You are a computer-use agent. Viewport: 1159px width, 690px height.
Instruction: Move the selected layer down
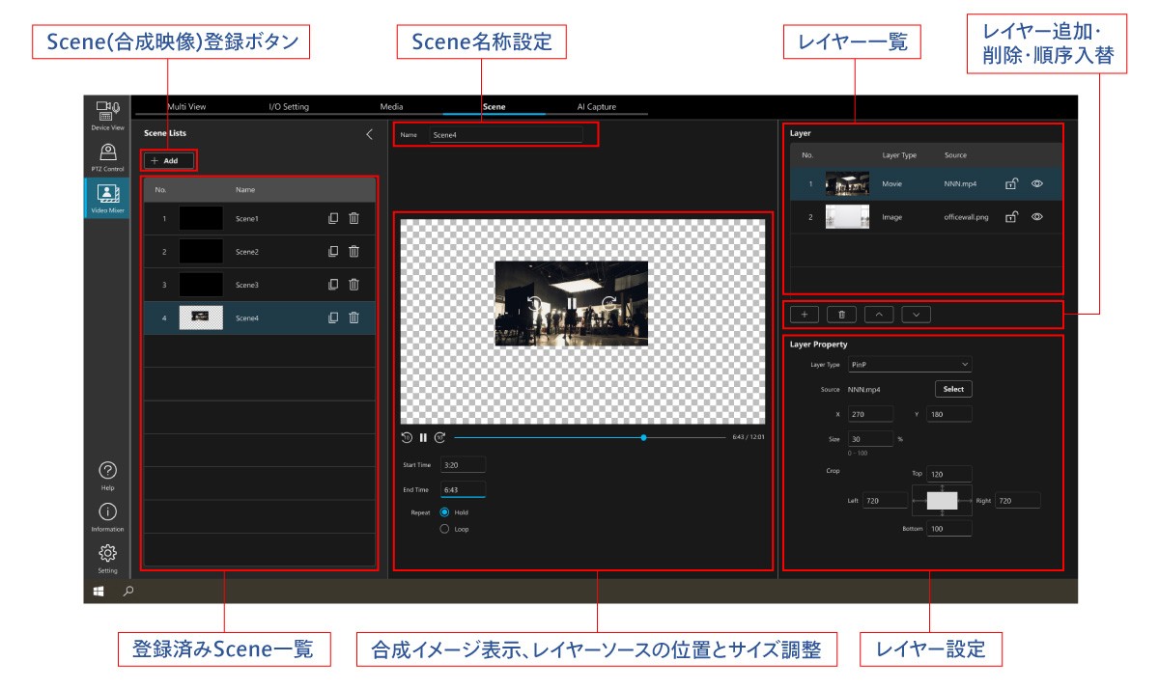point(916,314)
